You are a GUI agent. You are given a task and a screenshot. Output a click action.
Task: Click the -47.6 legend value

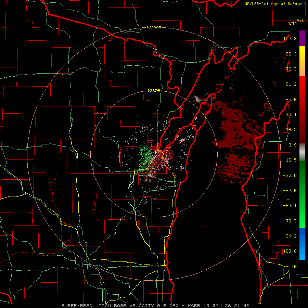(290, 191)
